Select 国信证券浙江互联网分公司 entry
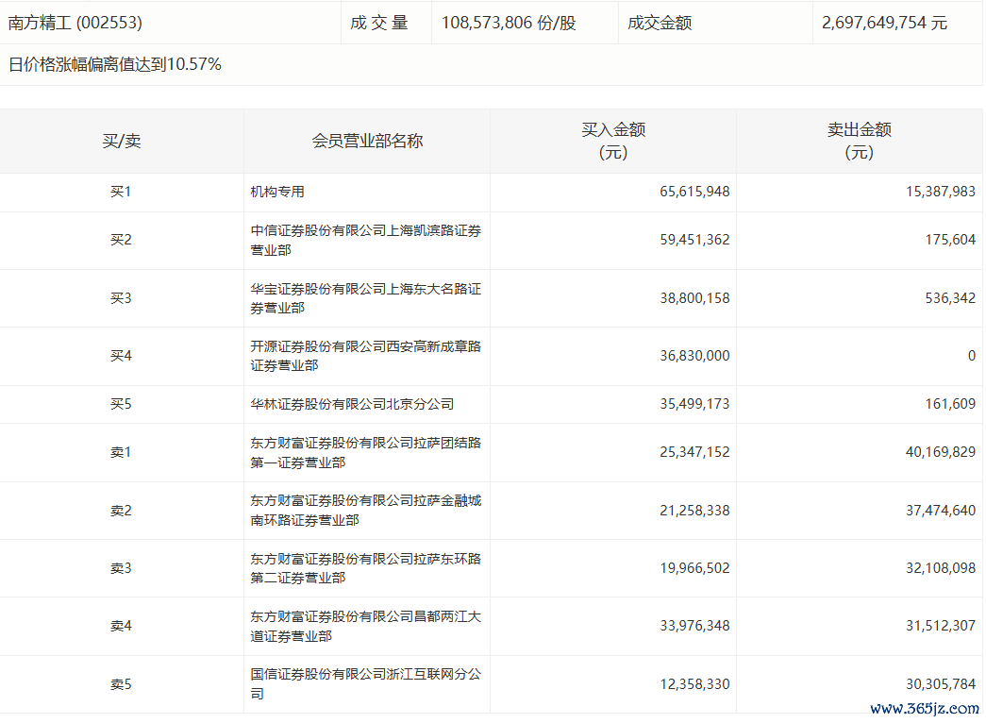986x723 pixels. 365,684
